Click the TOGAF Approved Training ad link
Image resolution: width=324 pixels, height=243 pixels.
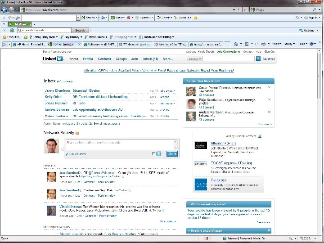pyautogui.click(x=231, y=163)
